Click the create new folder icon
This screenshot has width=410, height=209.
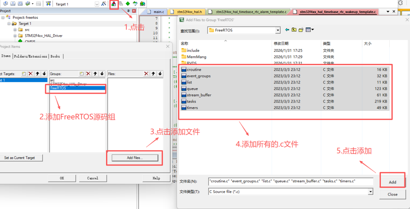pyautogui.click(x=301, y=30)
